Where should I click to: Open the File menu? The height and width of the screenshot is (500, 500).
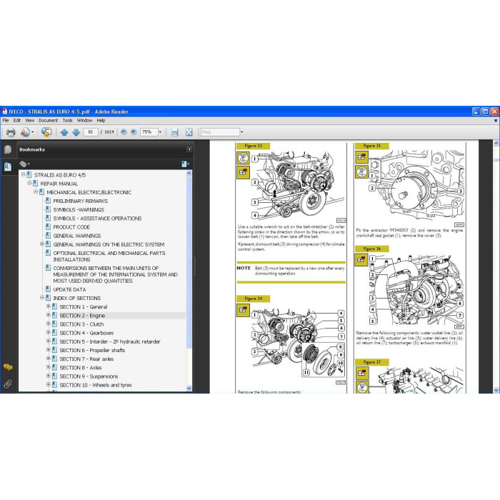pos(6,121)
